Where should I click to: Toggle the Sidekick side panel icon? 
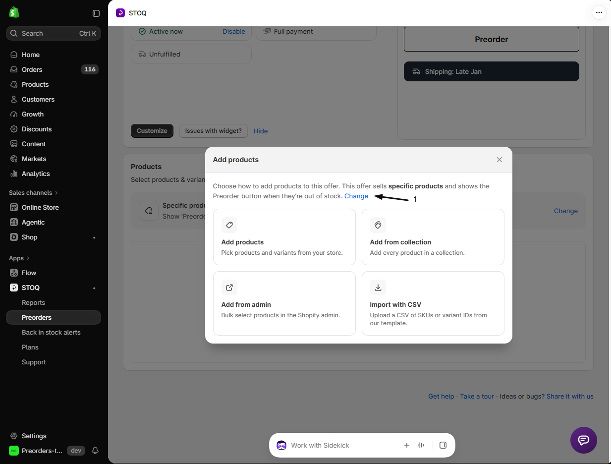pos(443,445)
